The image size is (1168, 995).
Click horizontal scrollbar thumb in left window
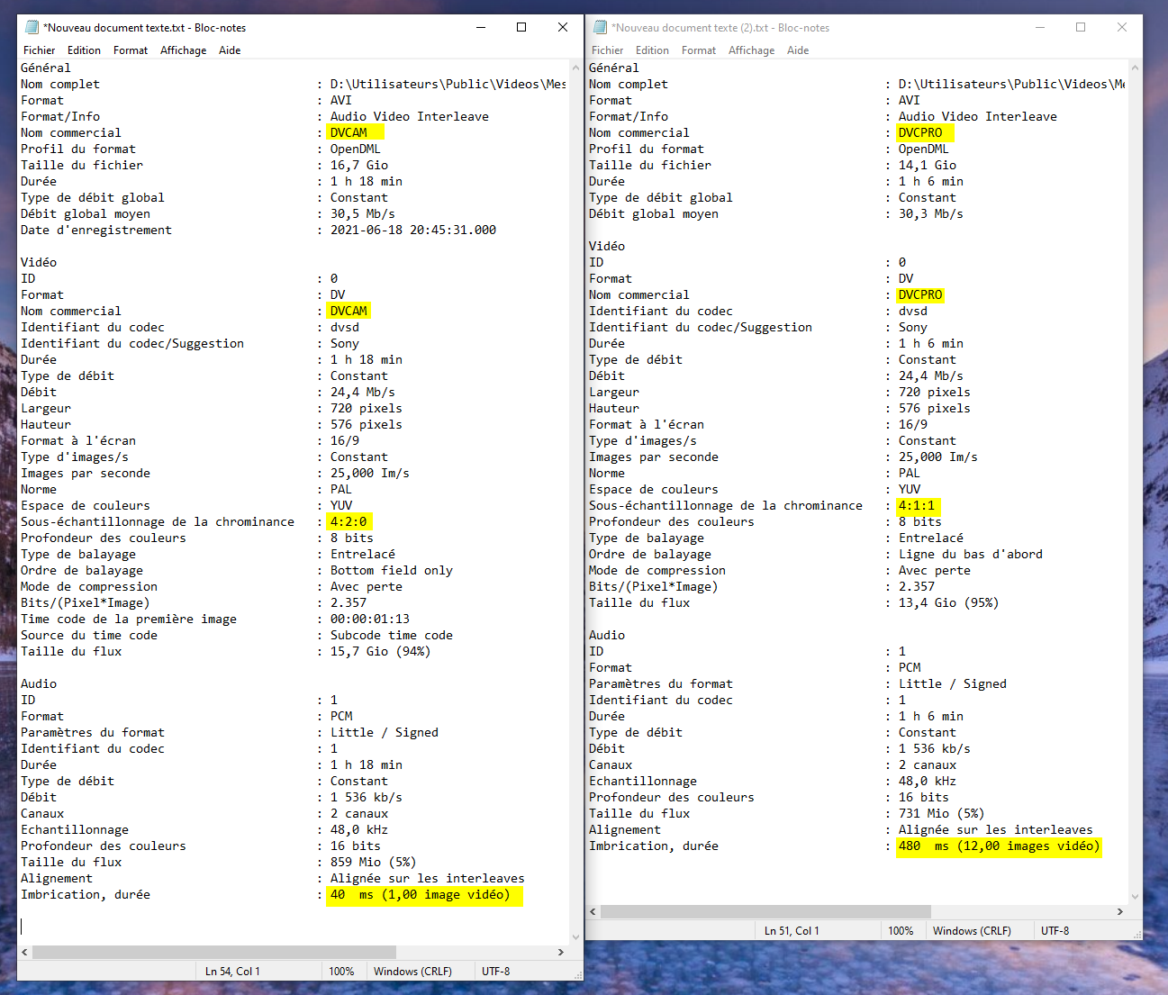click(214, 952)
